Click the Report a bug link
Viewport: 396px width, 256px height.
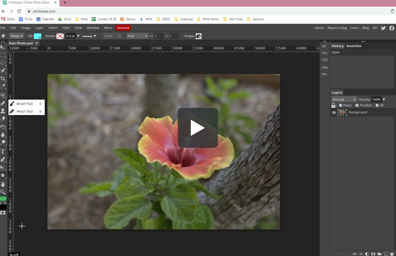pos(337,28)
